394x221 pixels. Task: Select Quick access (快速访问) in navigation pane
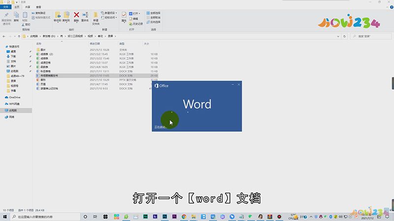[x=12, y=47]
